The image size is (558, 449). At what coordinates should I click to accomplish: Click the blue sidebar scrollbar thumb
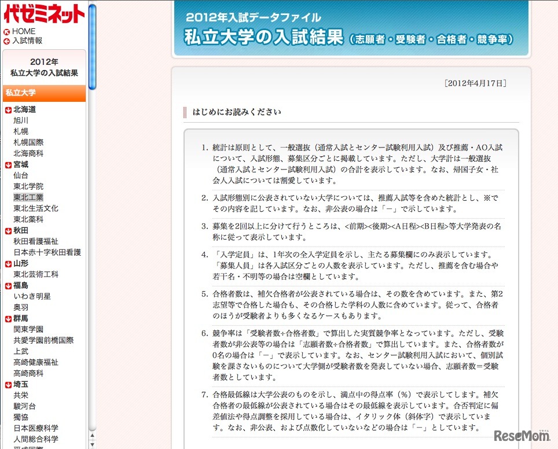point(92,46)
